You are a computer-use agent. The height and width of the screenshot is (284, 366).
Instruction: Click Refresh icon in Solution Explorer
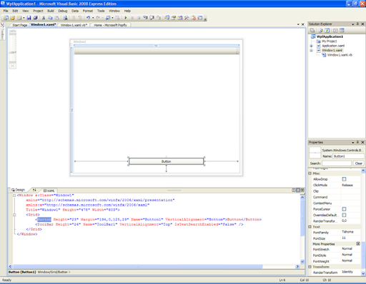327,30
